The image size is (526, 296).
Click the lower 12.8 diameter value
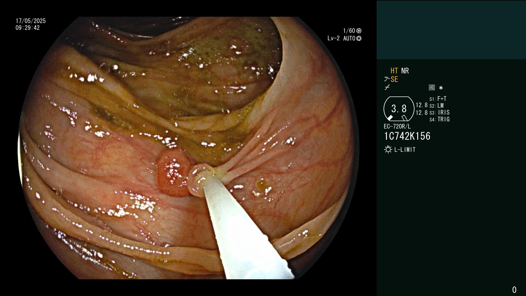[x=422, y=112]
